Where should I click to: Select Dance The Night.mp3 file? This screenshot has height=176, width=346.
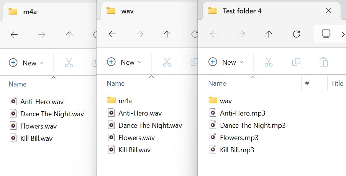click(x=253, y=125)
